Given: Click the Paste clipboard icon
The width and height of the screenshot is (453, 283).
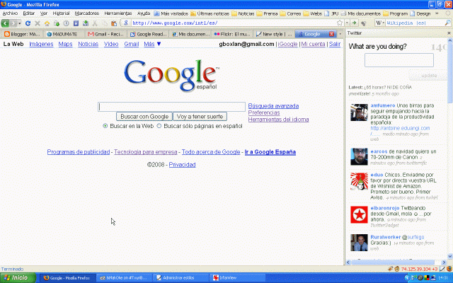Looking at the screenshot, I should 114,23.
